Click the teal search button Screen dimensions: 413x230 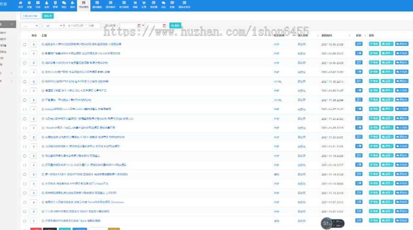[175, 26]
